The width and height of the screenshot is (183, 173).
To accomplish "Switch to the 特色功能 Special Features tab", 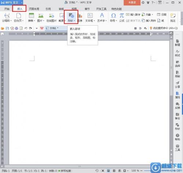I will click(x=117, y=9).
